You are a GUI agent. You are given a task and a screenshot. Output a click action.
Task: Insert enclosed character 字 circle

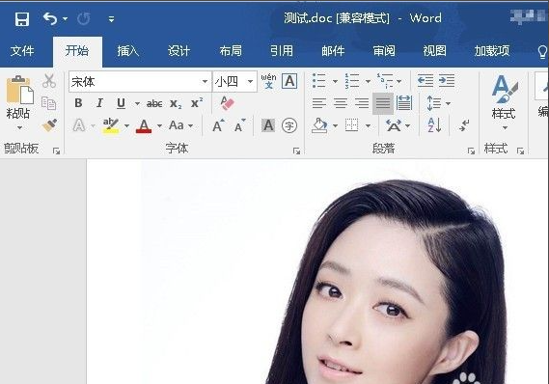point(289,125)
